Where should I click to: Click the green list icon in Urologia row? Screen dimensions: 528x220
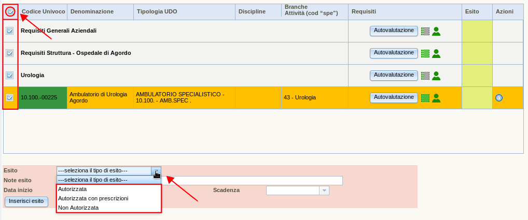[x=425, y=76]
